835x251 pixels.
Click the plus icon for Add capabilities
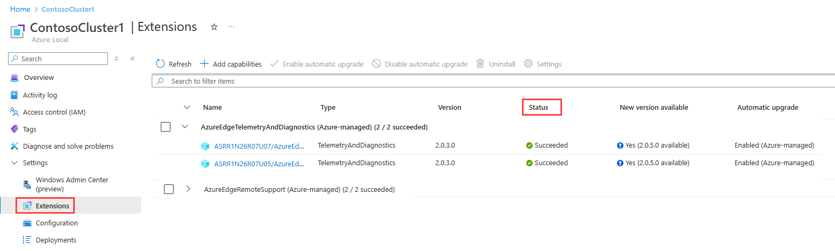pos(204,64)
